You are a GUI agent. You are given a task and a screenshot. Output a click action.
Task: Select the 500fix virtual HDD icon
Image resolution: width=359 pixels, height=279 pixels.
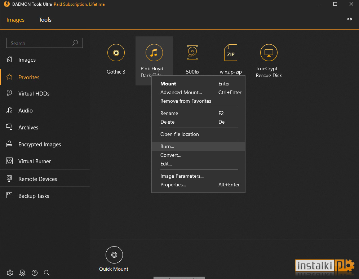(192, 52)
